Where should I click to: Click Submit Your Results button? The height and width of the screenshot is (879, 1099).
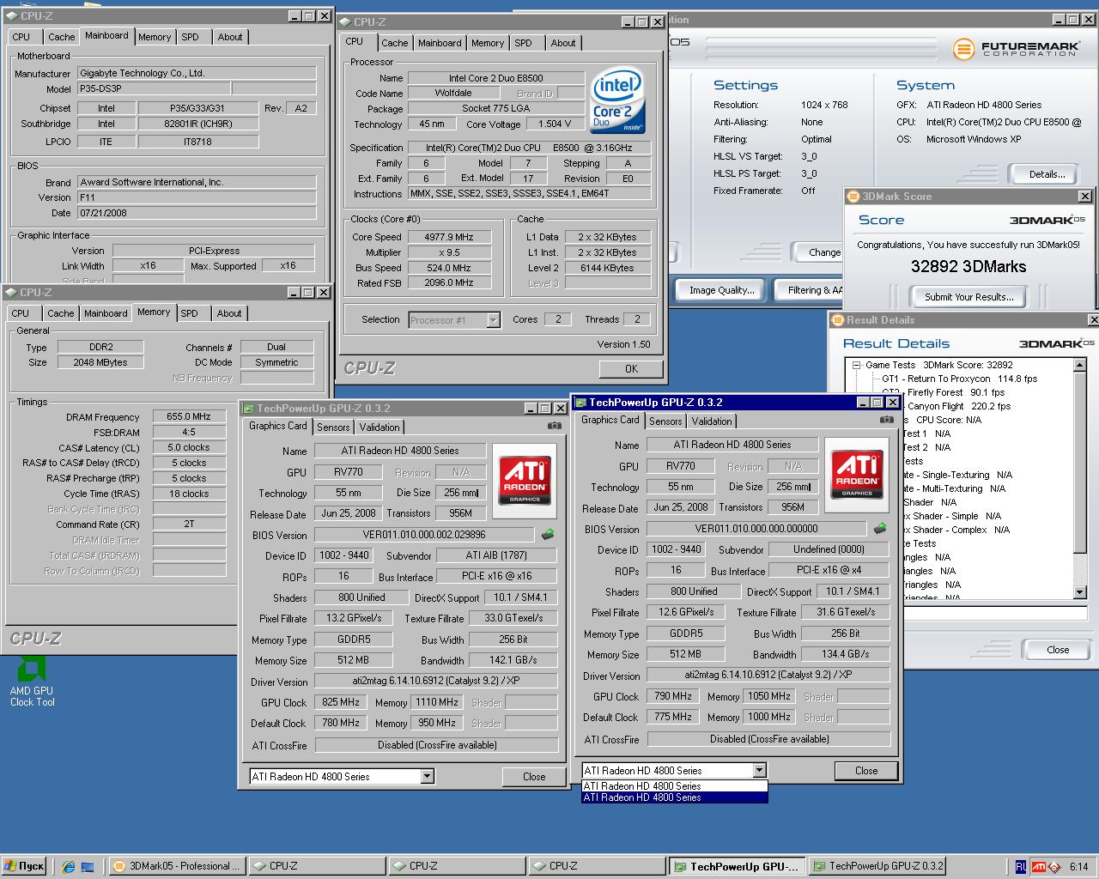point(968,296)
